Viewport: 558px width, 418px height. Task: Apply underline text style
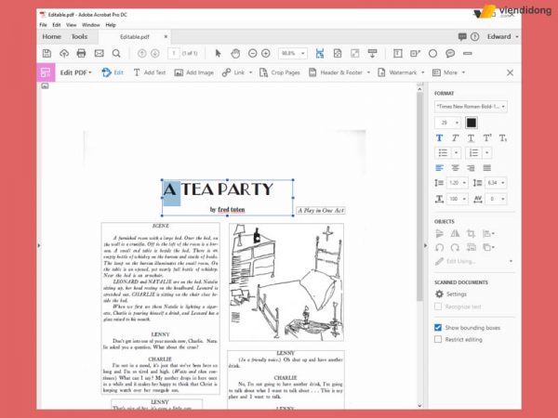tap(471, 137)
